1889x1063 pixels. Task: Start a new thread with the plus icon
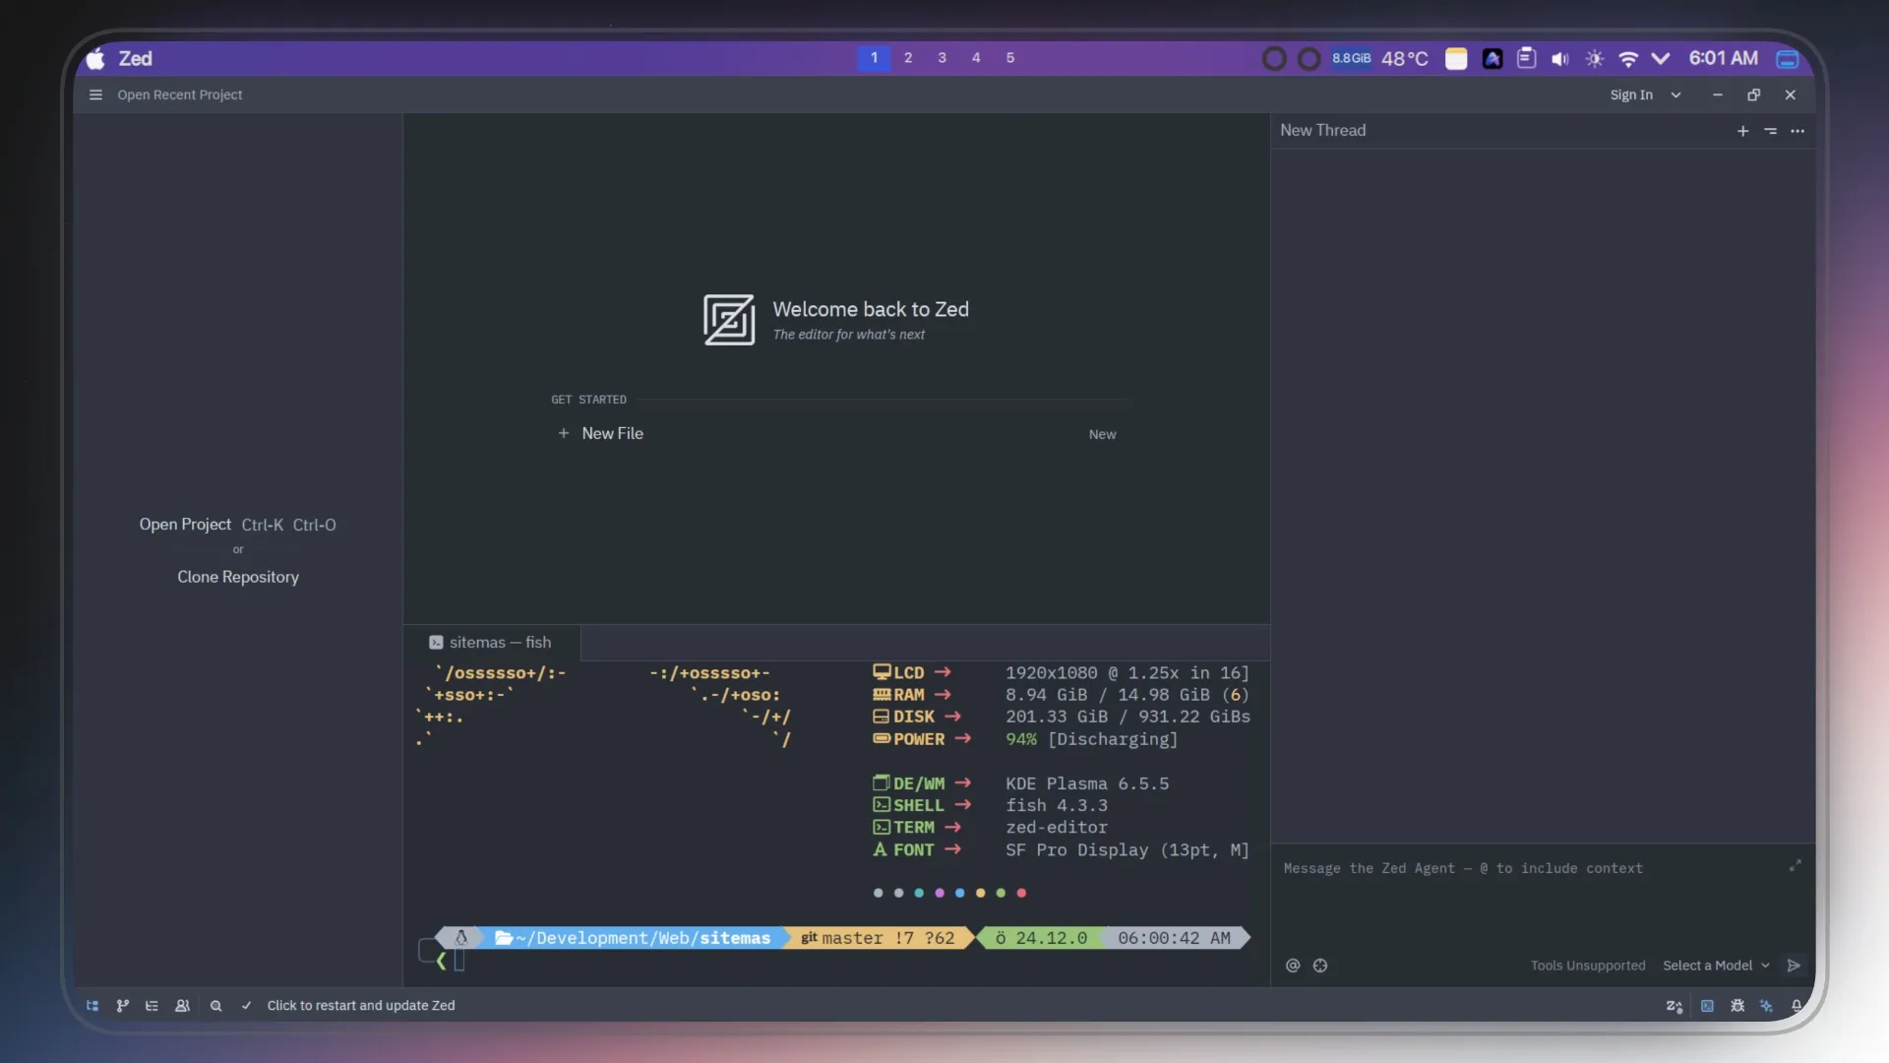[1741, 130]
